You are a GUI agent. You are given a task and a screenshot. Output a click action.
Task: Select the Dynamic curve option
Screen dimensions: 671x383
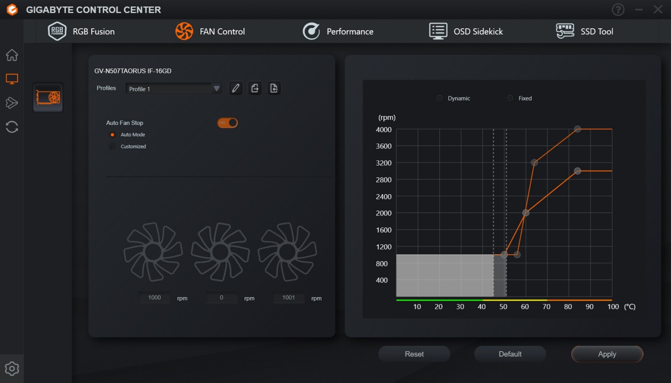point(439,98)
